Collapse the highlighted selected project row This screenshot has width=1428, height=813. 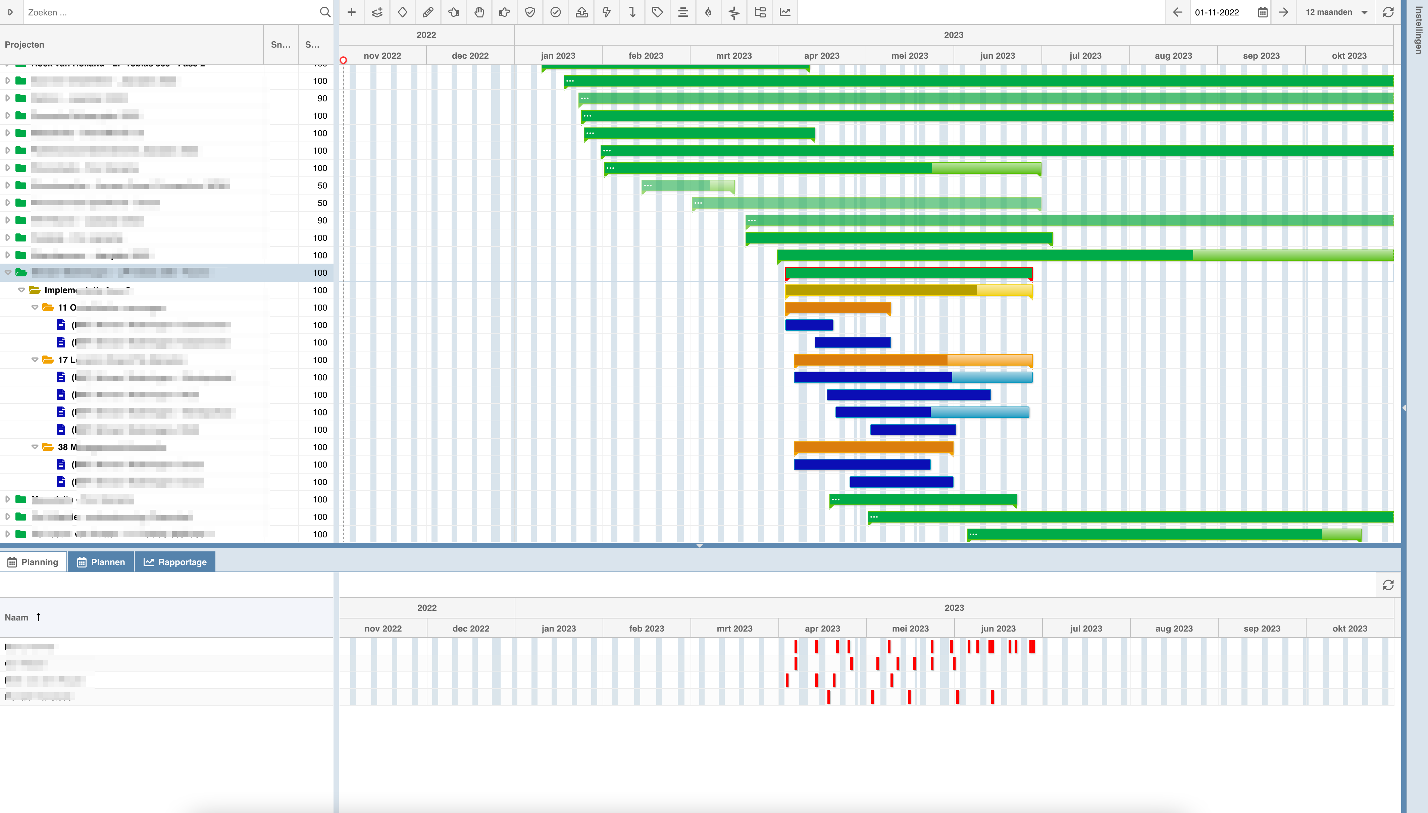(x=8, y=272)
